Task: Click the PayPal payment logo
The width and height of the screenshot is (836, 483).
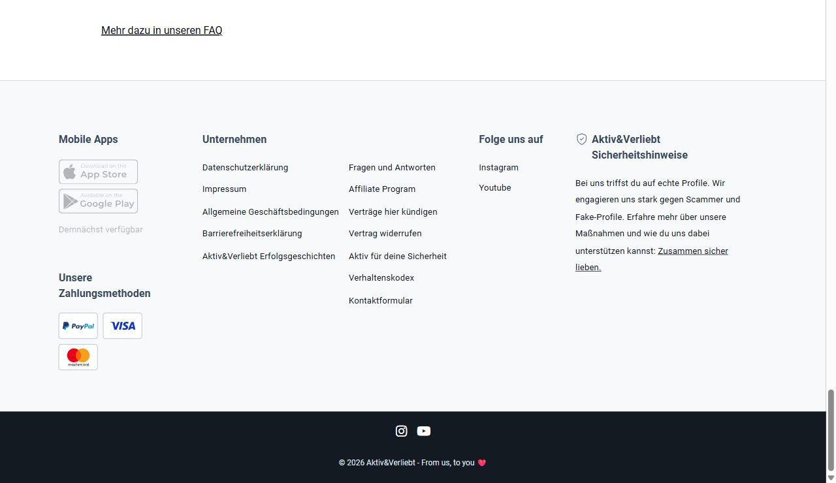Action: [x=78, y=326]
